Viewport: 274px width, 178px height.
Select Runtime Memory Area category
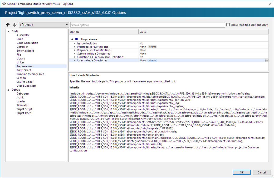tap(30, 74)
